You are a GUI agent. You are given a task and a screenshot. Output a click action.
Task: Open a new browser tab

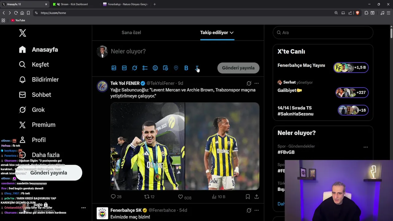point(154,4)
